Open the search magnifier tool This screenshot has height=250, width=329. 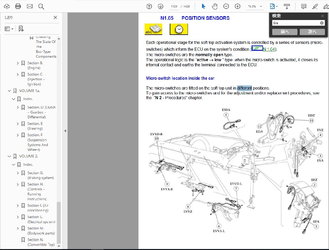pyautogui.click(x=41, y=7)
